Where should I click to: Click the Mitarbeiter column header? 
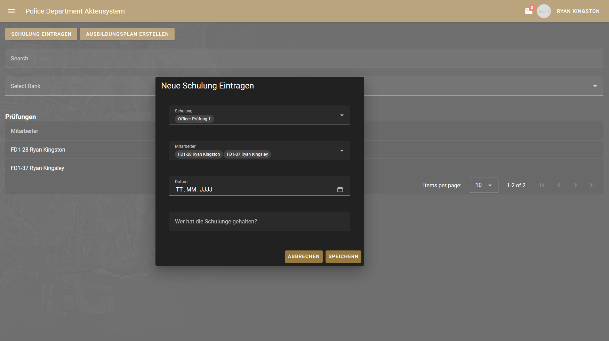[24, 131]
